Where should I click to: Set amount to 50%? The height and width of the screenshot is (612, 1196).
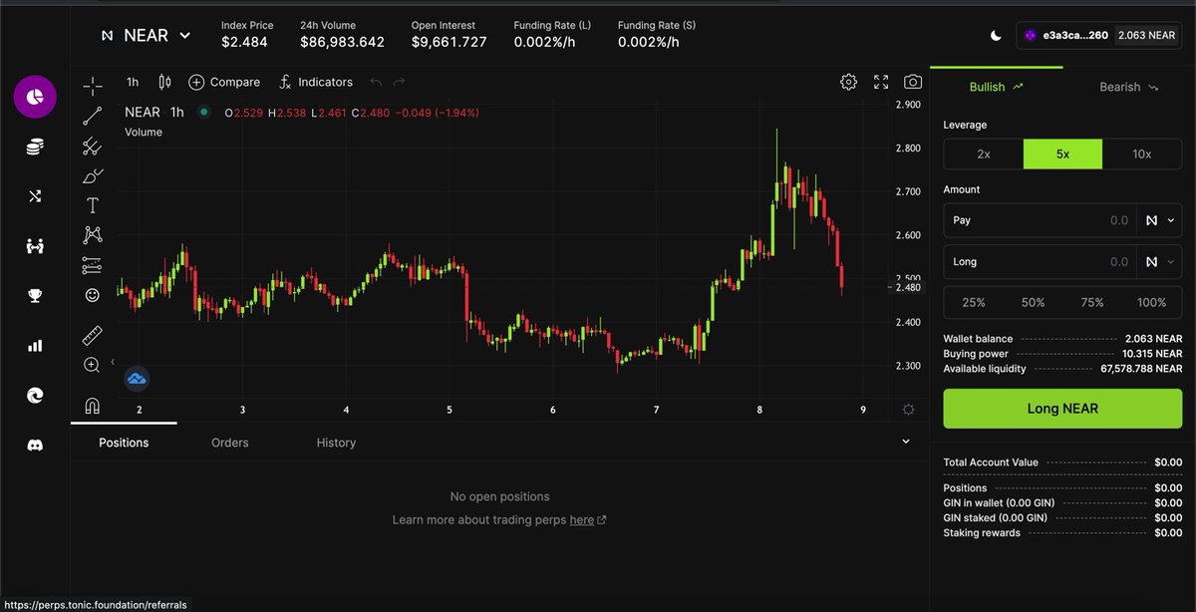(x=1034, y=302)
